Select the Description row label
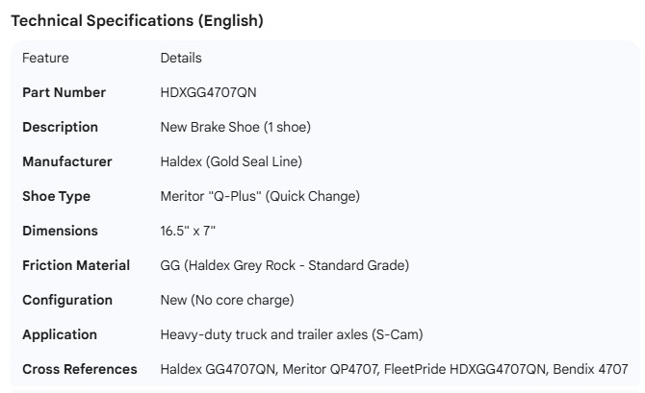The height and width of the screenshot is (393, 645). (x=60, y=127)
